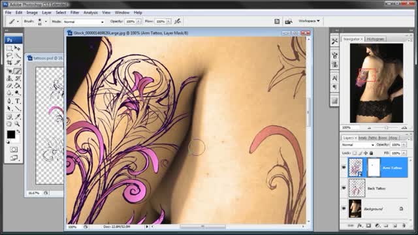Select the Eraser tool

9,86
